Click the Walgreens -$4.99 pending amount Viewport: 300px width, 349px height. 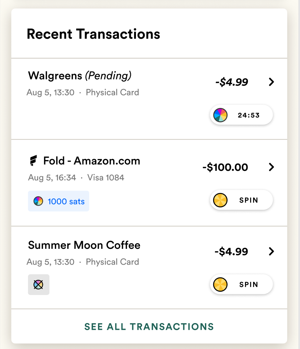[x=232, y=82]
